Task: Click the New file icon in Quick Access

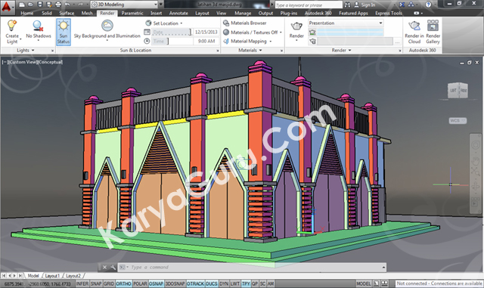Action: pyautogui.click(x=21, y=5)
